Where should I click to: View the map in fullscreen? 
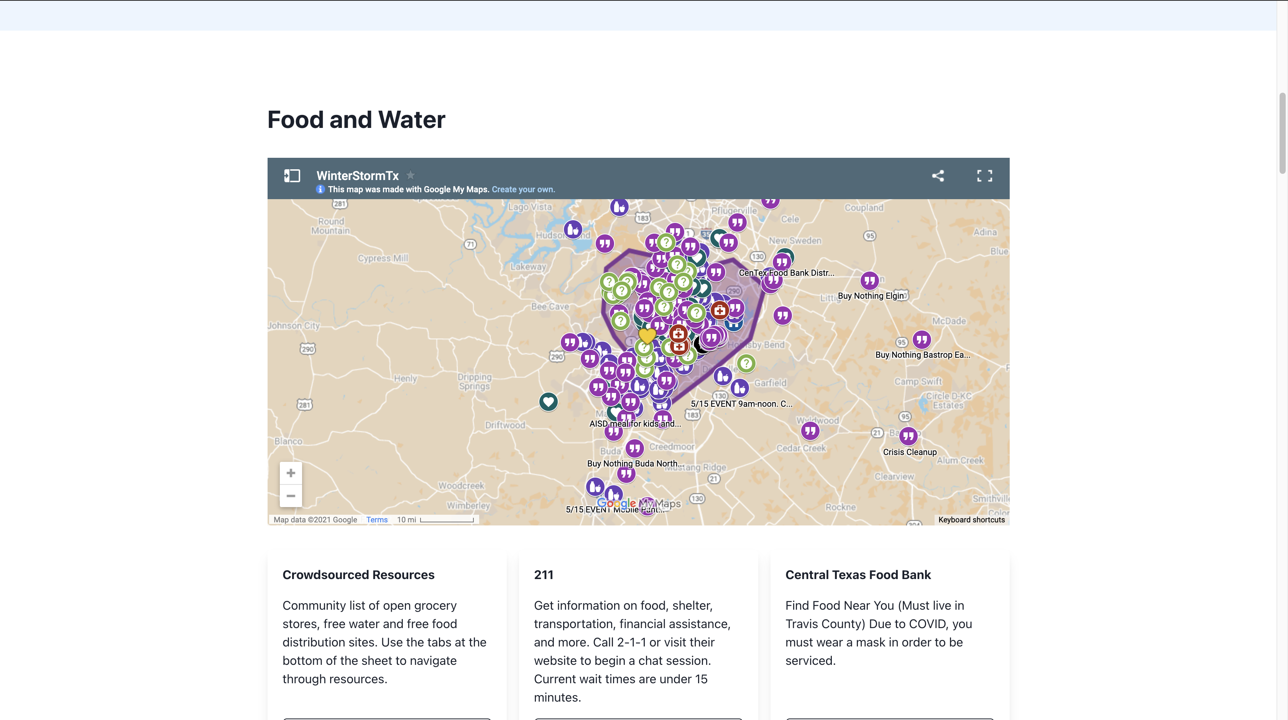pyautogui.click(x=984, y=176)
